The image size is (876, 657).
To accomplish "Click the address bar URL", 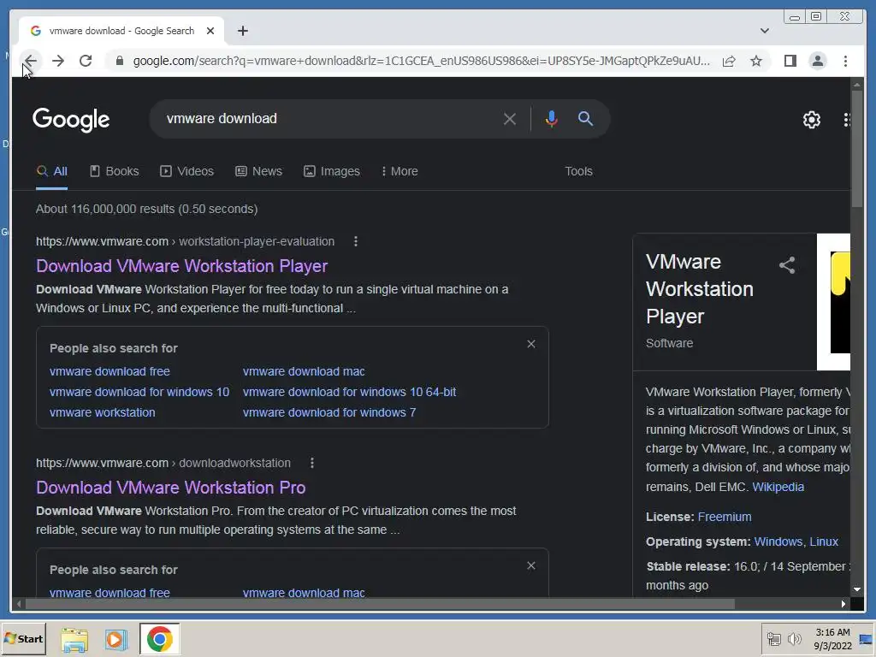I will point(421,61).
